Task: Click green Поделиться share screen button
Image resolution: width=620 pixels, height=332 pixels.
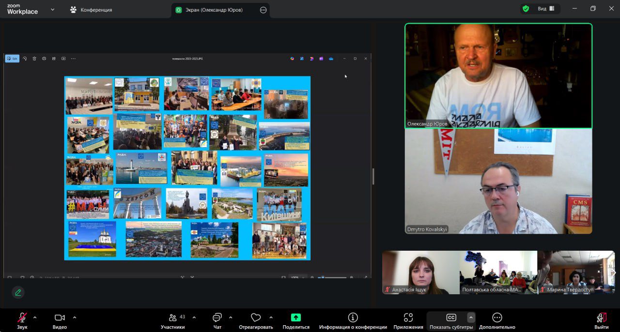Action: pyautogui.click(x=296, y=321)
